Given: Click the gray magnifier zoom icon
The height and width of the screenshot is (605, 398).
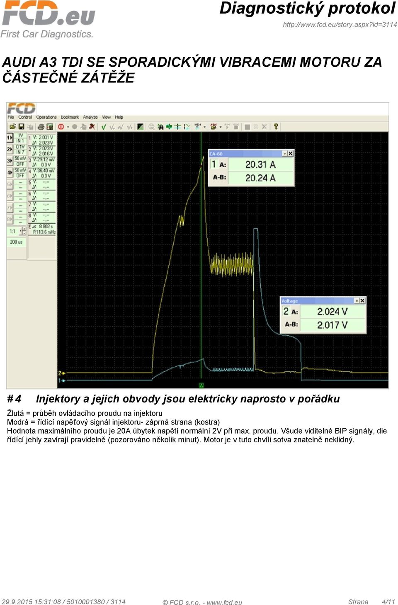Looking at the screenshot, I should click(x=152, y=127).
